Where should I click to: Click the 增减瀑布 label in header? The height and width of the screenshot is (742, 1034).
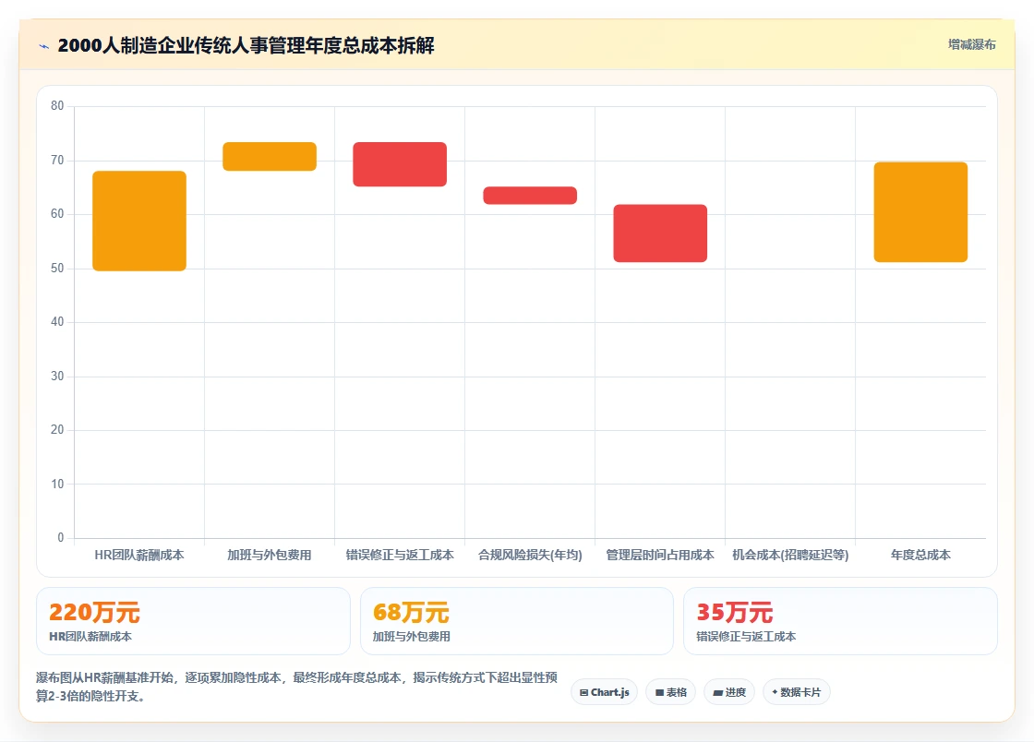[x=971, y=44]
